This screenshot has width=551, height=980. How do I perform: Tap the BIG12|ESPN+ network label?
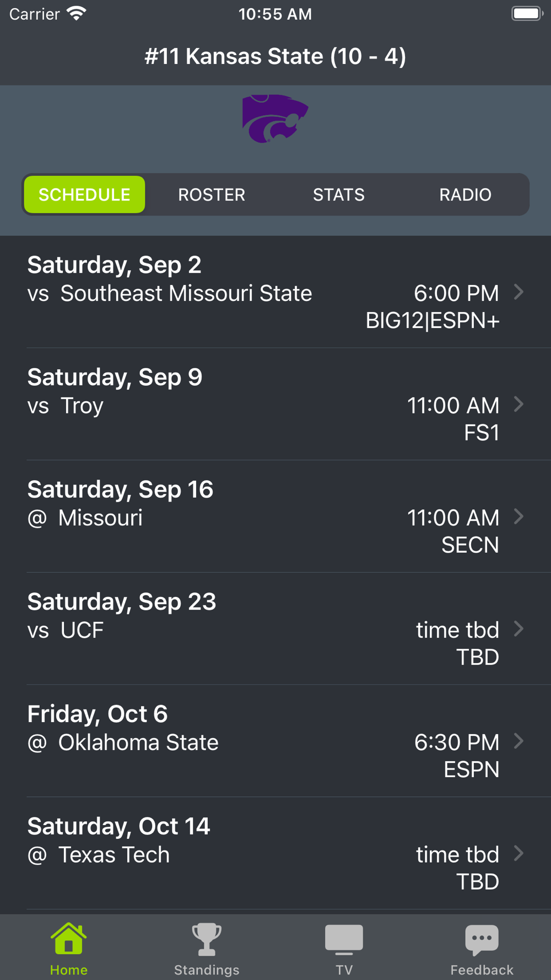click(433, 321)
